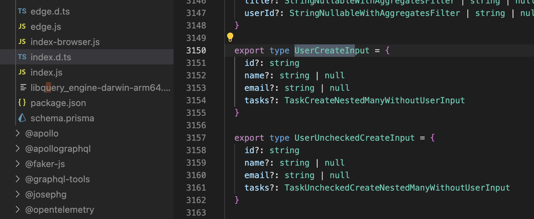Open the schema.prisma file

point(62,118)
